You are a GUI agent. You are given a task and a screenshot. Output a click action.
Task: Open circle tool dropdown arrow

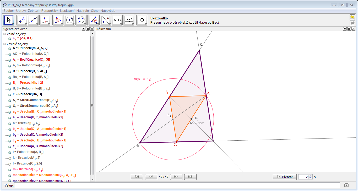point(73,24)
